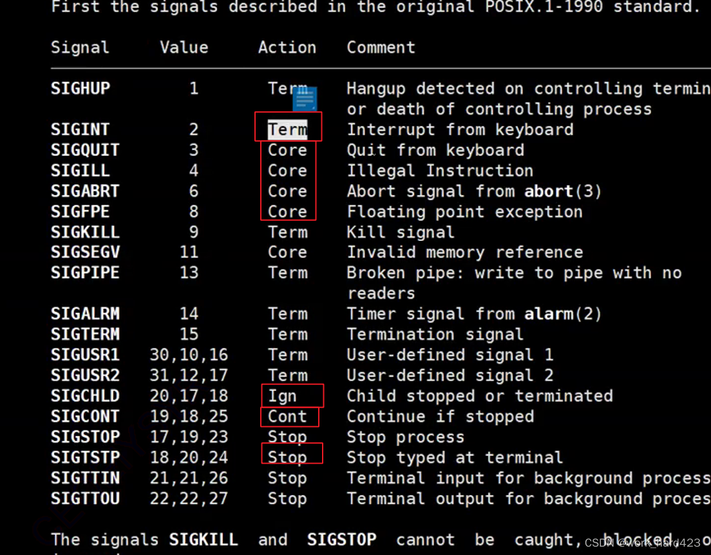The width and height of the screenshot is (711, 555).
Task: Click the Comment column header
Action: tap(381, 48)
